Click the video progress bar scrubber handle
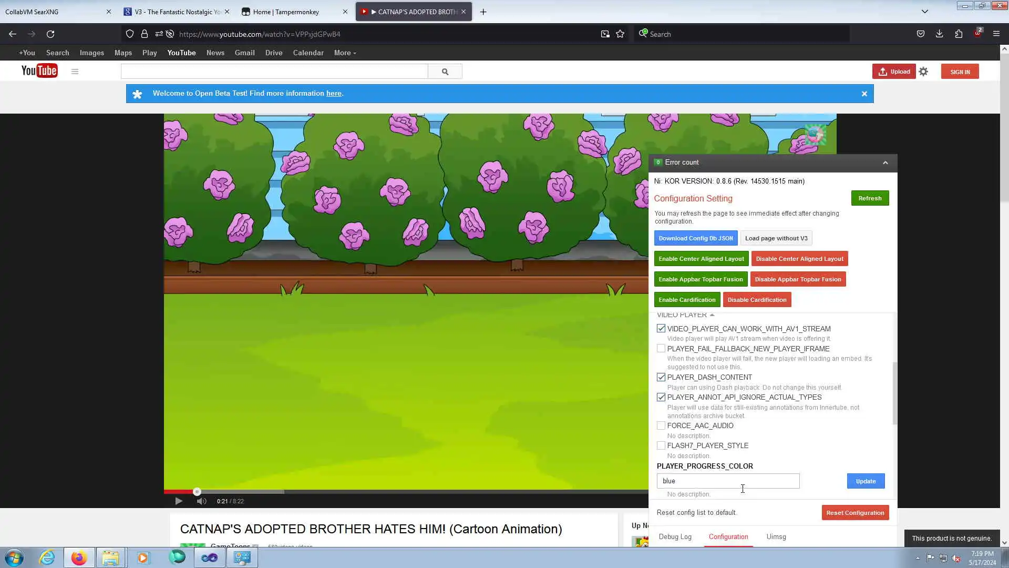 pyautogui.click(x=197, y=492)
